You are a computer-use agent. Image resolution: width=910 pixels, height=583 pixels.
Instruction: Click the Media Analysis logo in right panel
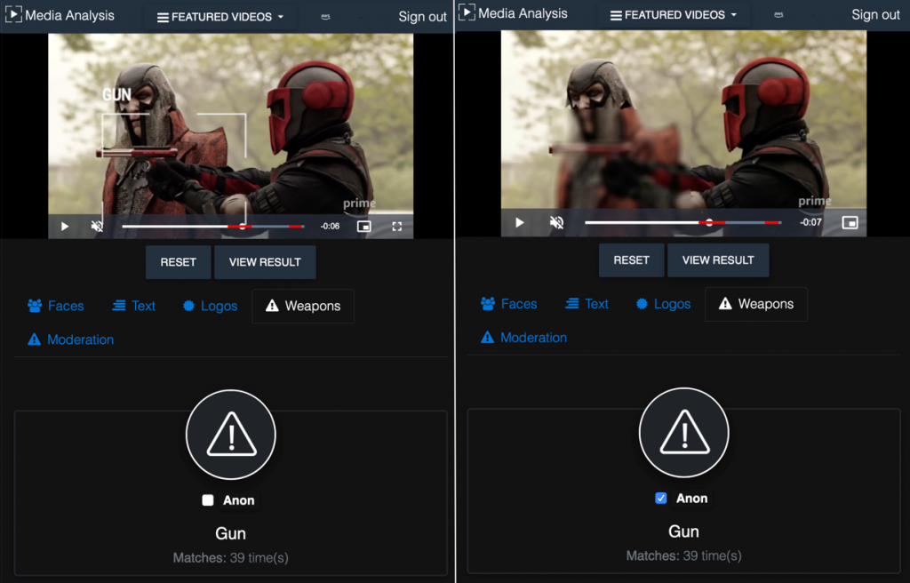[x=513, y=12]
